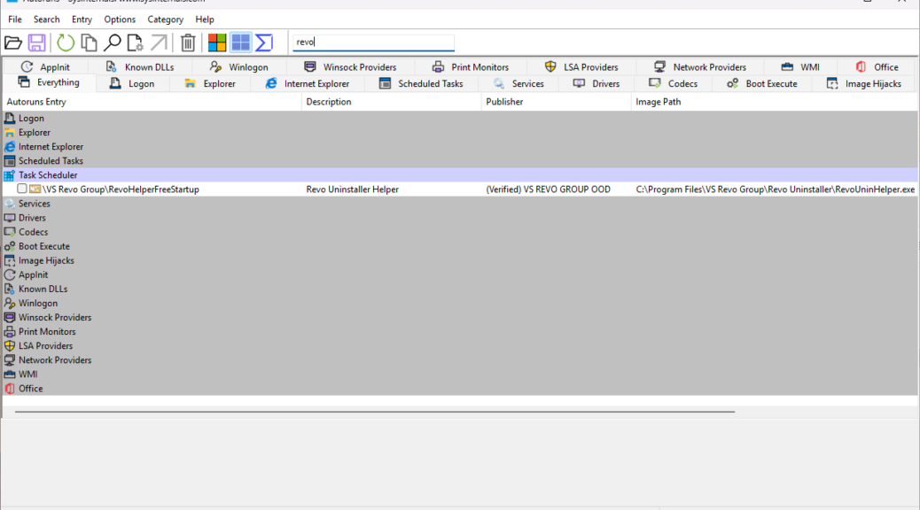Select the WMI category row in the list
Viewport: 920px width, 510px height.
pos(460,374)
